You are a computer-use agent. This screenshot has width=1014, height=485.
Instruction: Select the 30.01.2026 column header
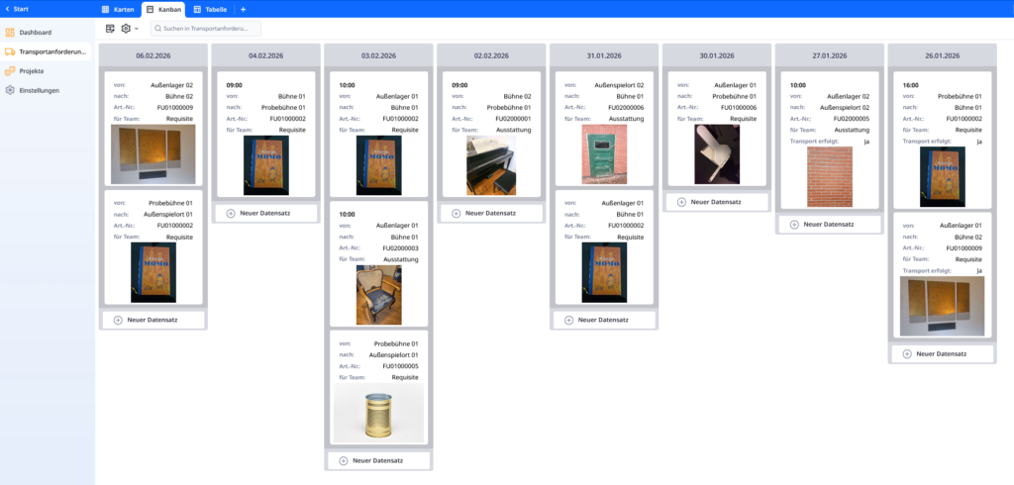pos(717,55)
